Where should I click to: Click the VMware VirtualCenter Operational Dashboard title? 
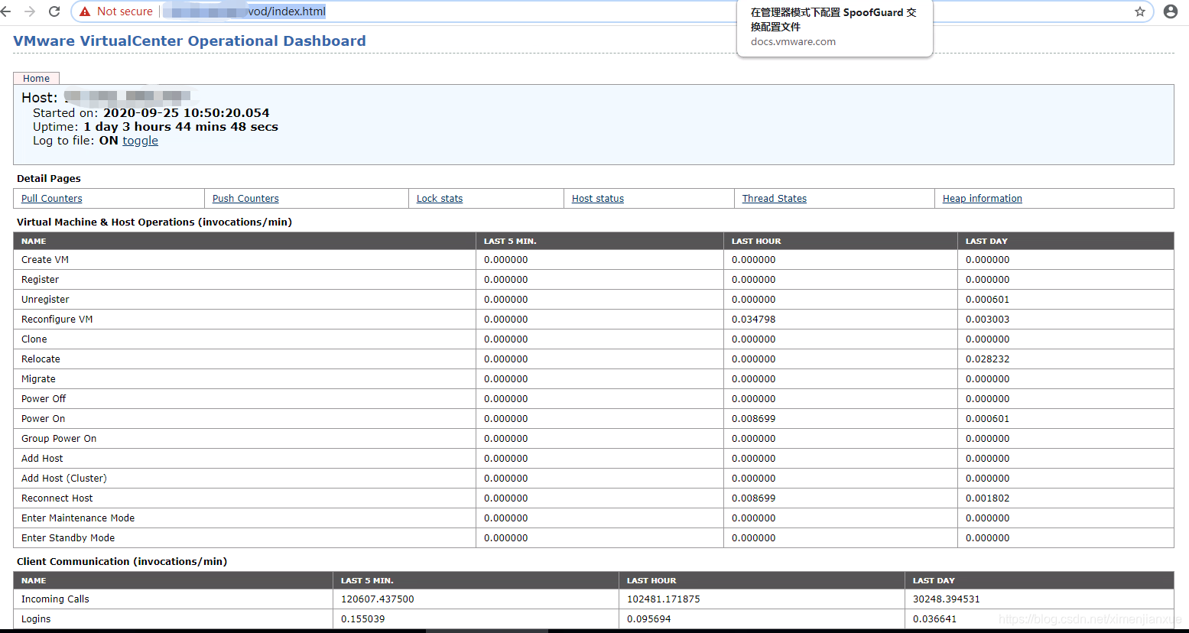190,41
